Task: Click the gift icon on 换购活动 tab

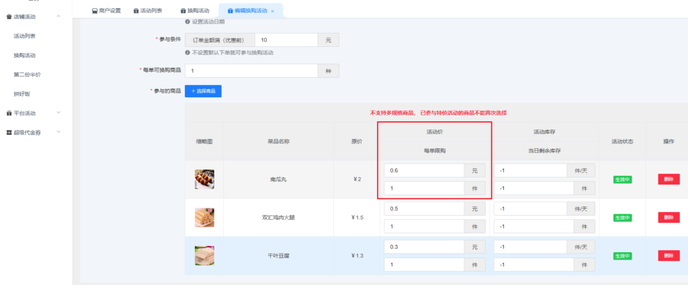Action: (183, 11)
